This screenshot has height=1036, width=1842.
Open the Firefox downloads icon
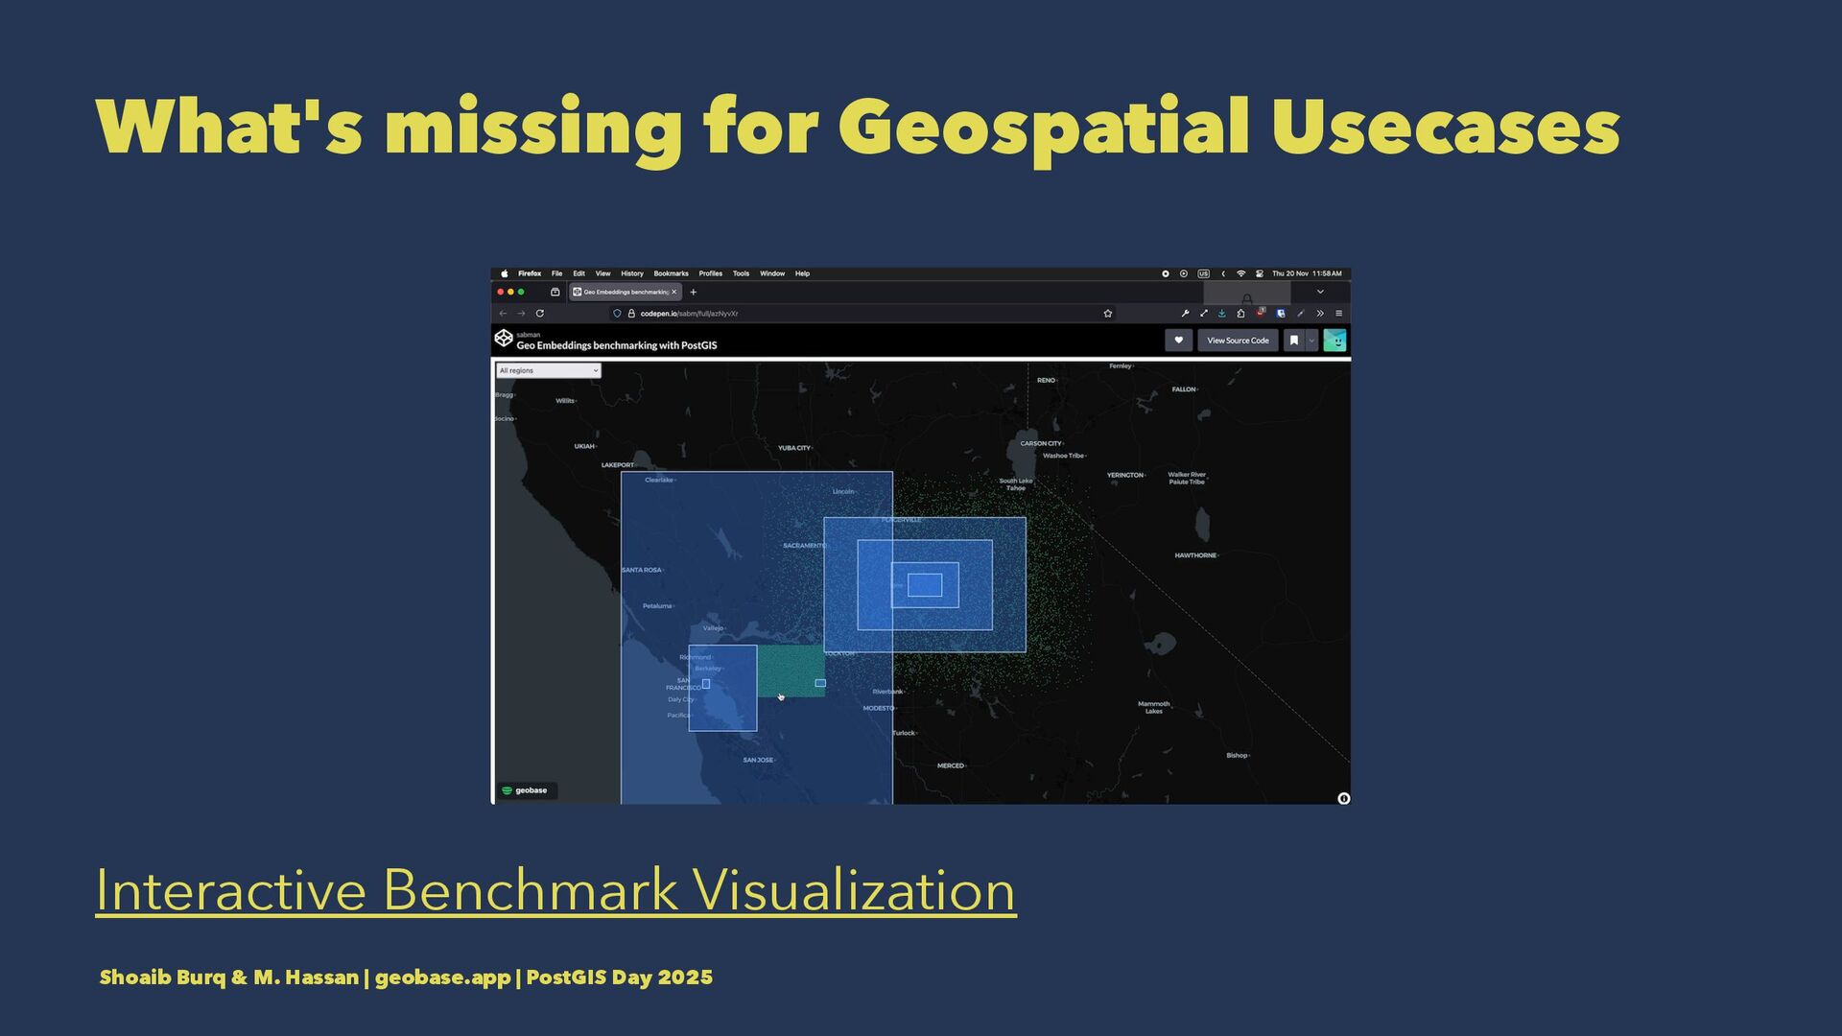(x=1222, y=314)
